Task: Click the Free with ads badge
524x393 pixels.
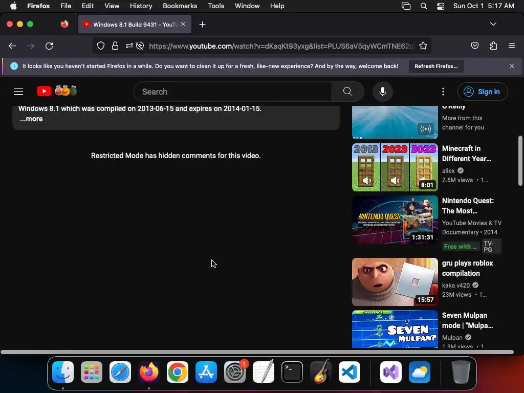Action: click(x=460, y=247)
